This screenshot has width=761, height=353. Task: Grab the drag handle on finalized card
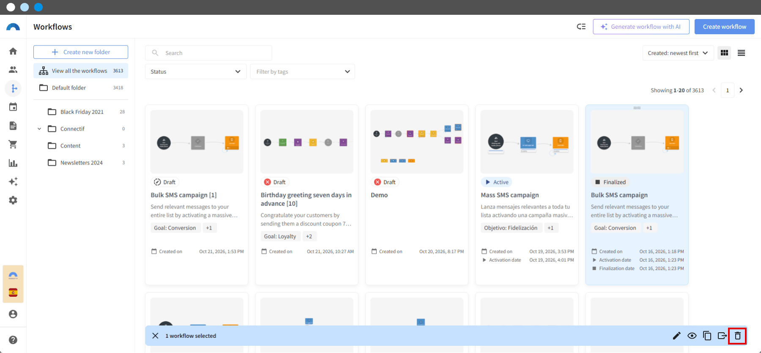tap(637, 108)
